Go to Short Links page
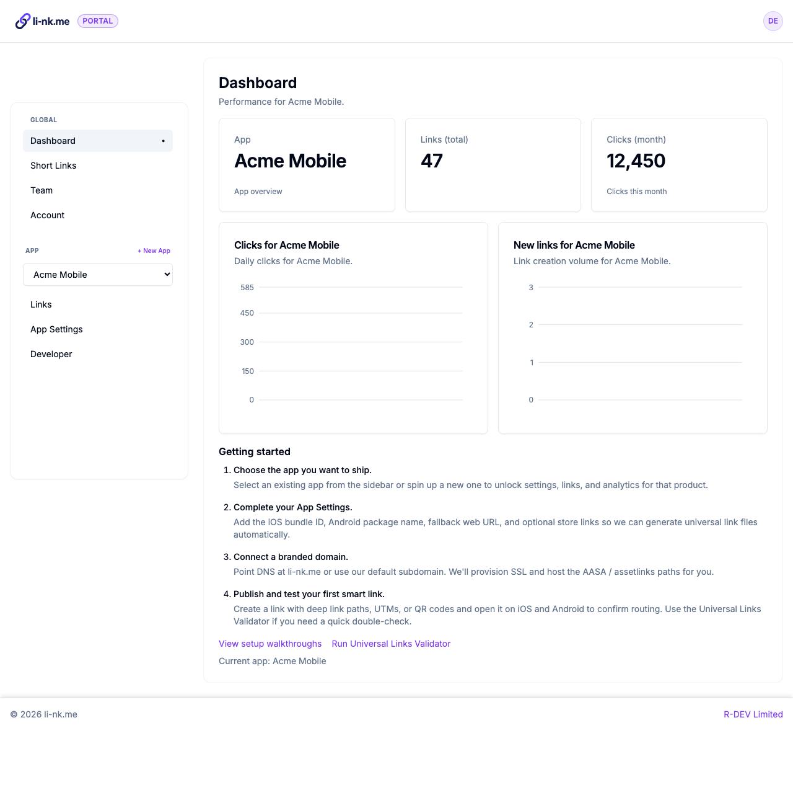 point(53,166)
